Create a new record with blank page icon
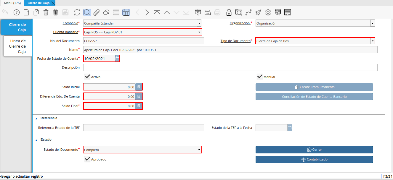This screenshot has width=393, height=180. coord(26,12)
